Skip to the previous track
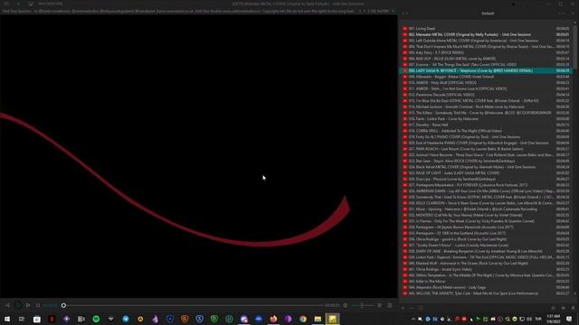 [x=7, y=305]
